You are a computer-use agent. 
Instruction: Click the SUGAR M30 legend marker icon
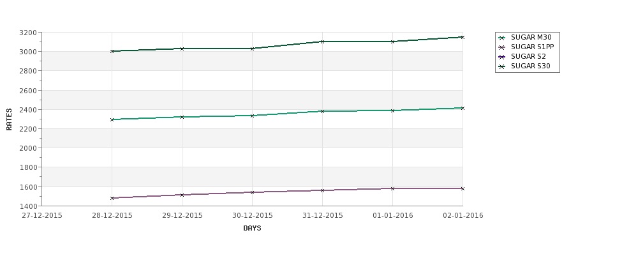(502, 38)
